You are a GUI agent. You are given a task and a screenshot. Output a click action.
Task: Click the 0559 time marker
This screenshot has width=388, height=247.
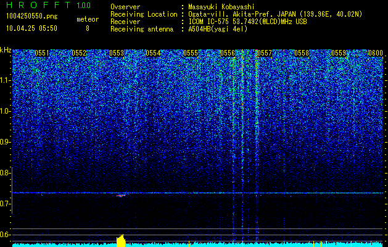click(x=339, y=53)
